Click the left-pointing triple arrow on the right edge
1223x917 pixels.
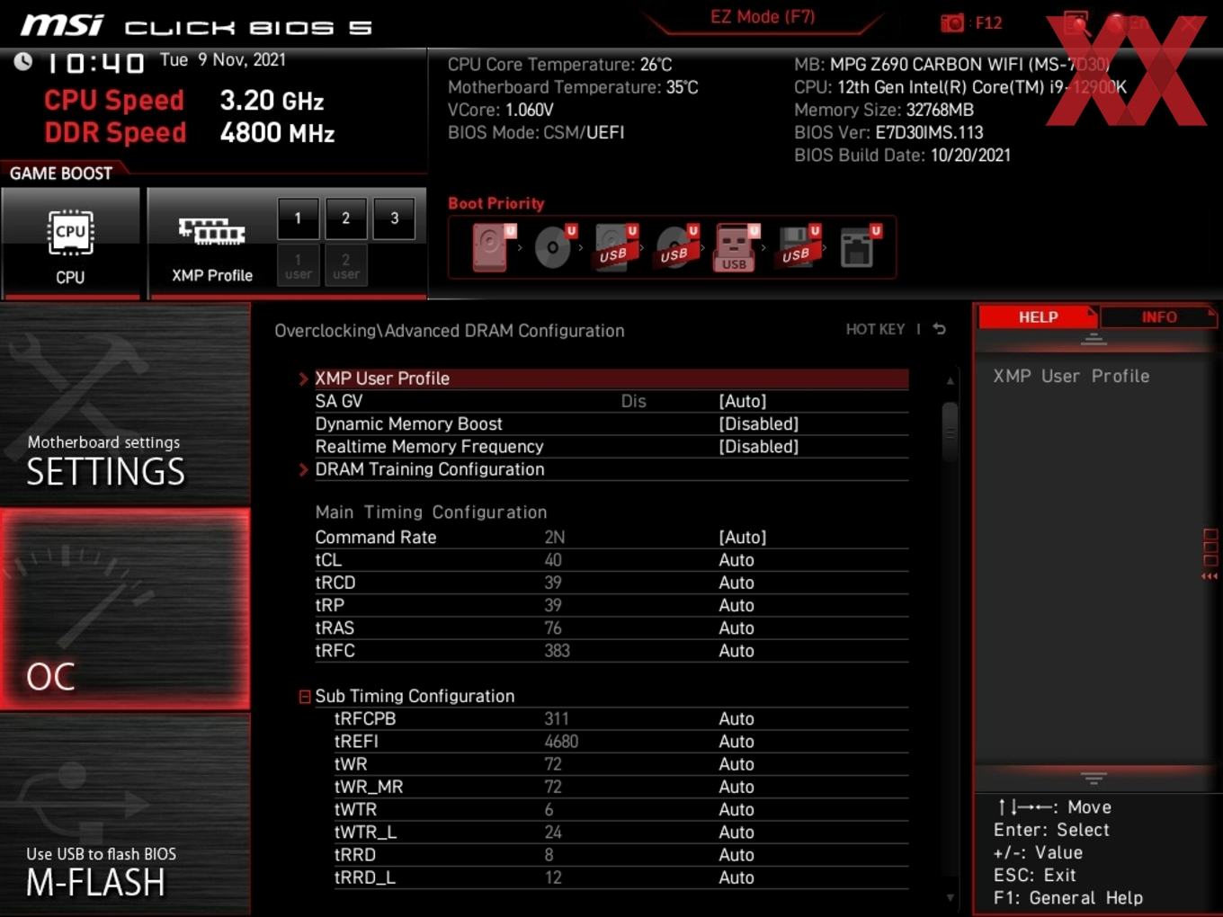1210,576
